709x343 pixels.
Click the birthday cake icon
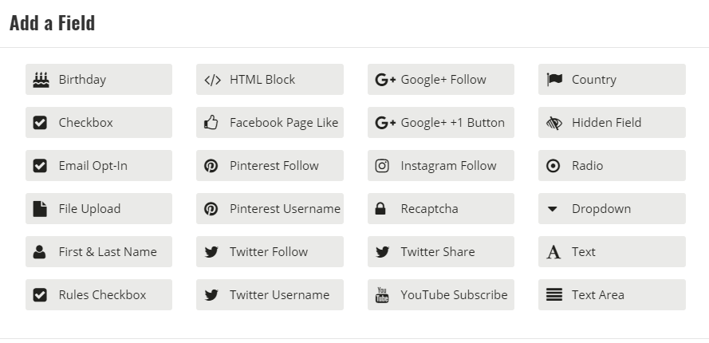[41, 80]
